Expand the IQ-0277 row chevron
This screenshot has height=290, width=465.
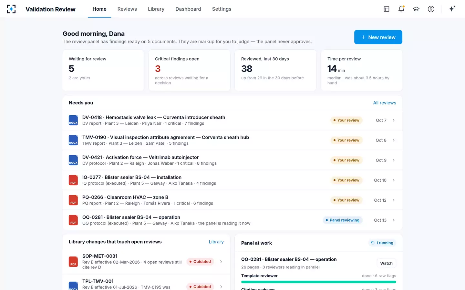(394, 180)
